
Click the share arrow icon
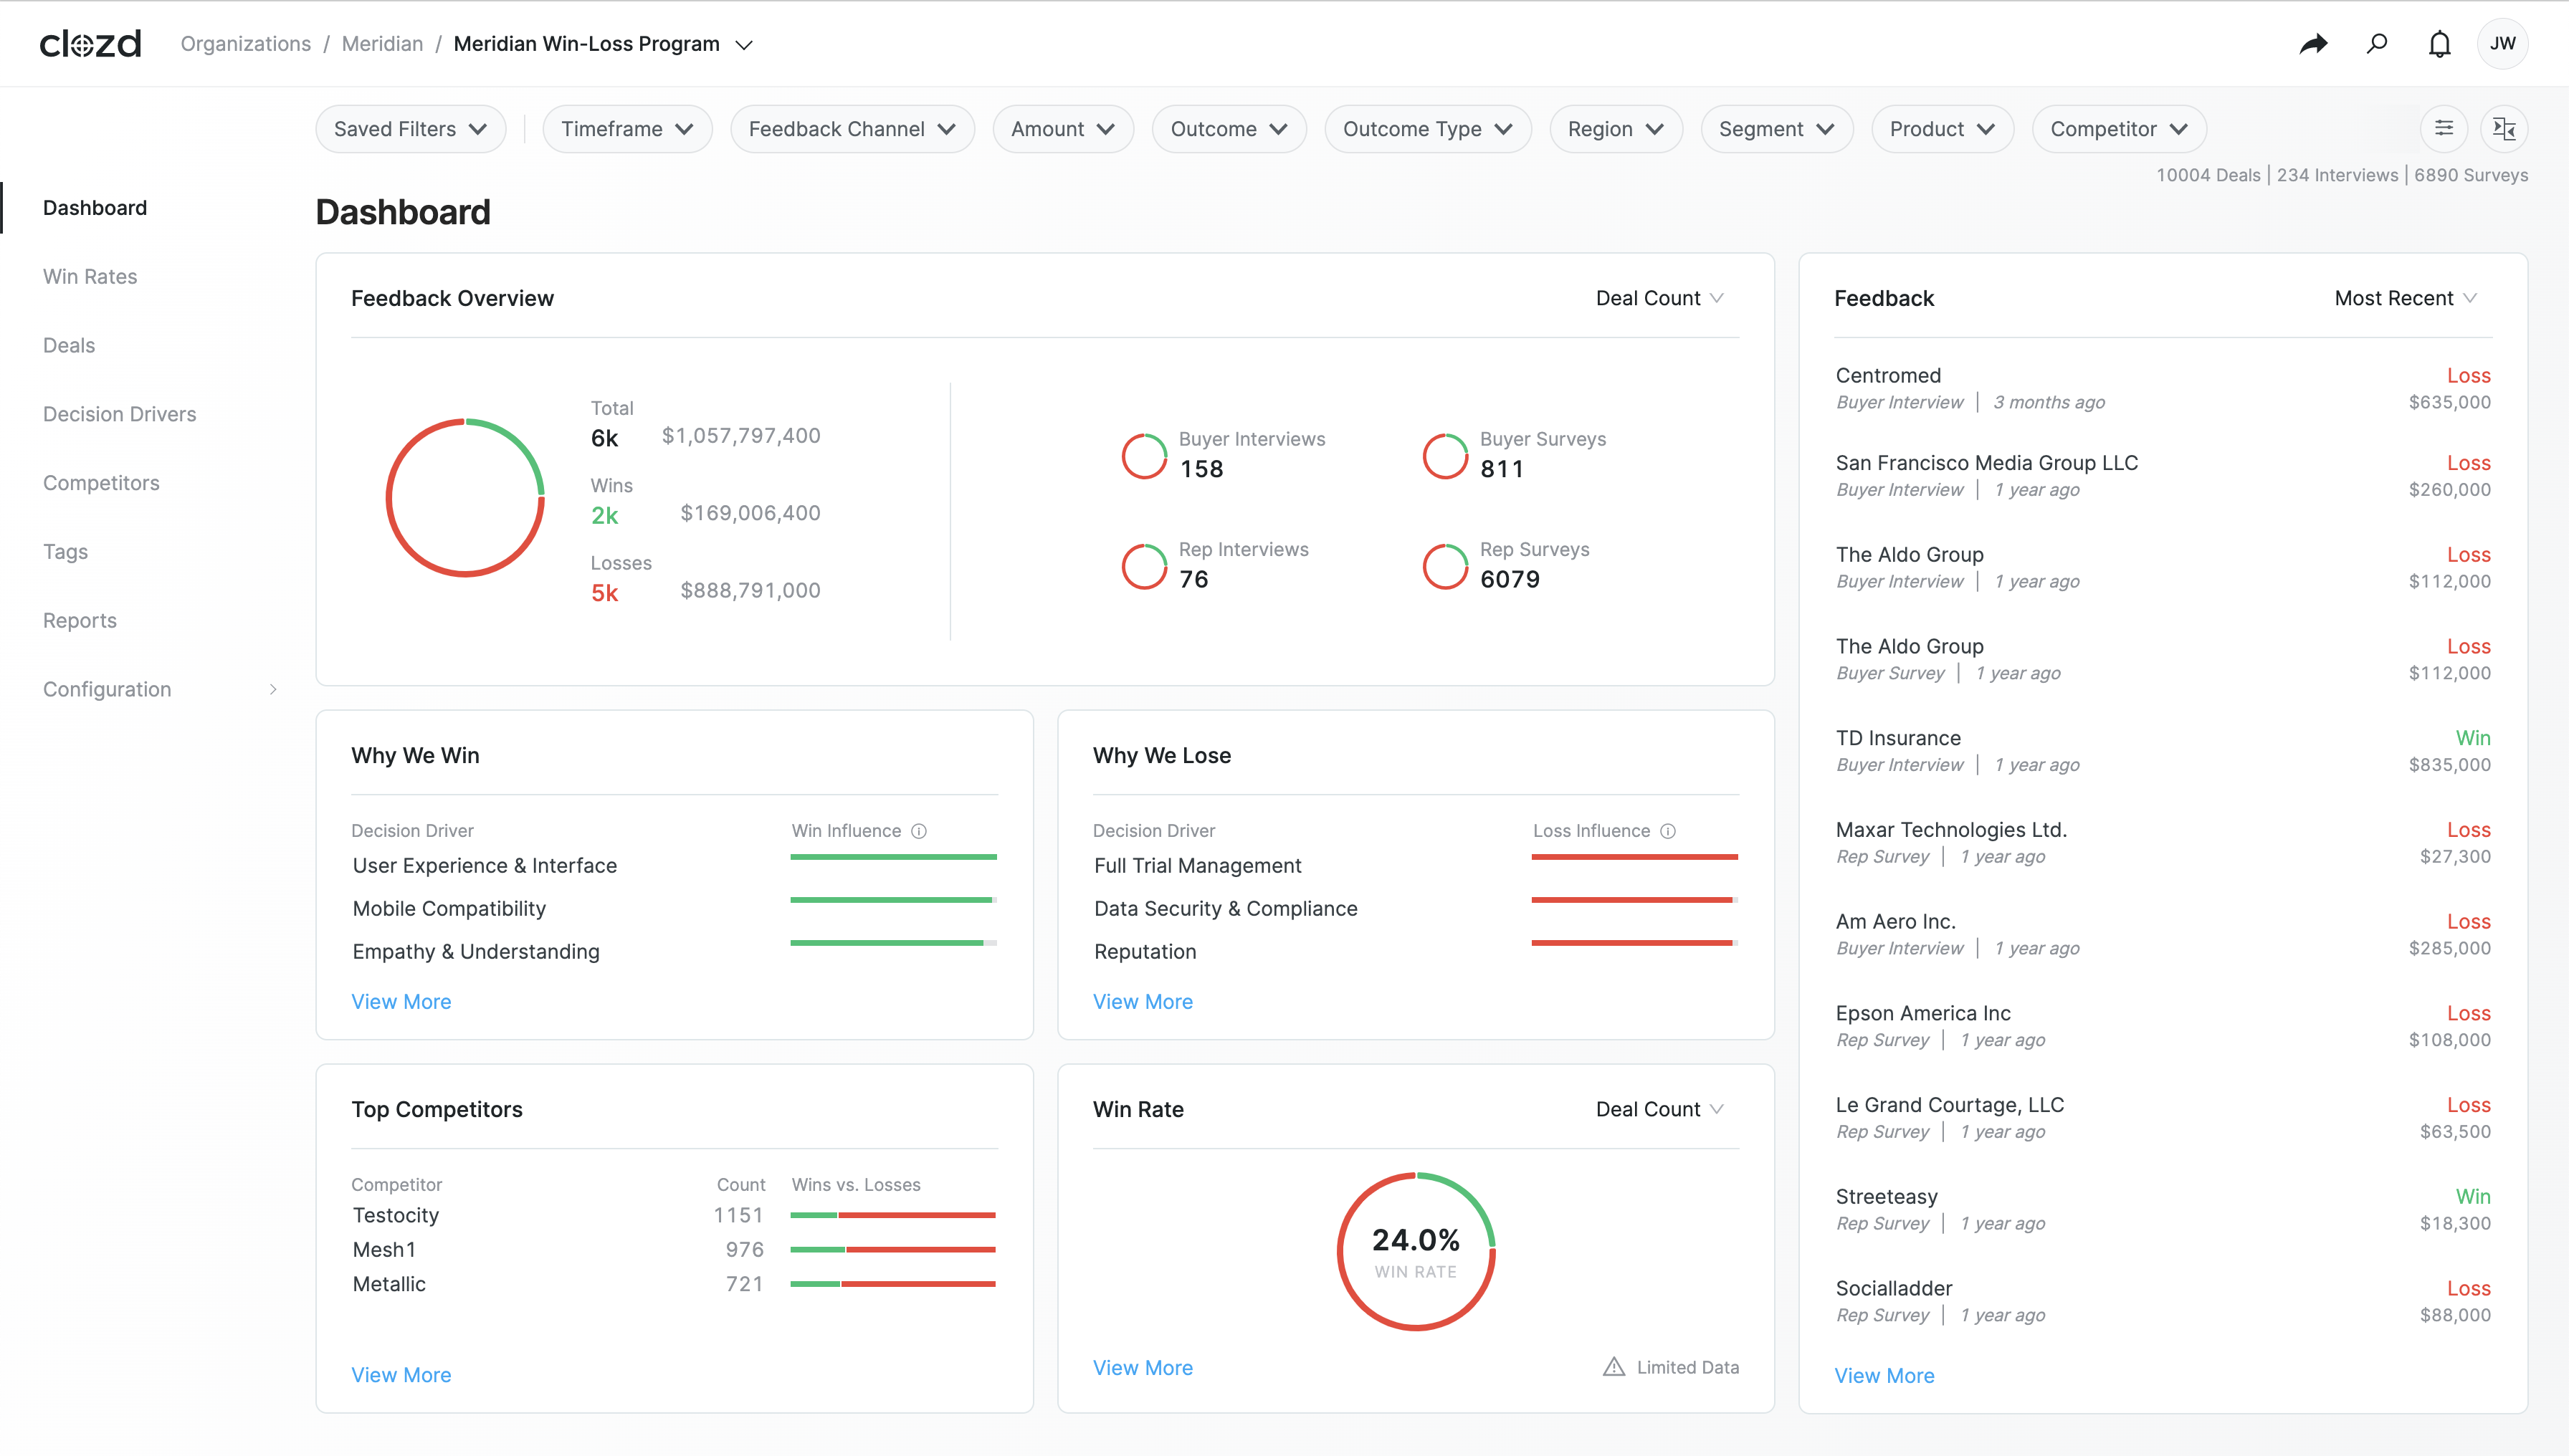2313,44
